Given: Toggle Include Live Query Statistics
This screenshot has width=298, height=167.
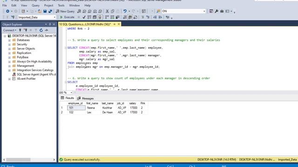Looking at the screenshot, I should pos(112,17).
